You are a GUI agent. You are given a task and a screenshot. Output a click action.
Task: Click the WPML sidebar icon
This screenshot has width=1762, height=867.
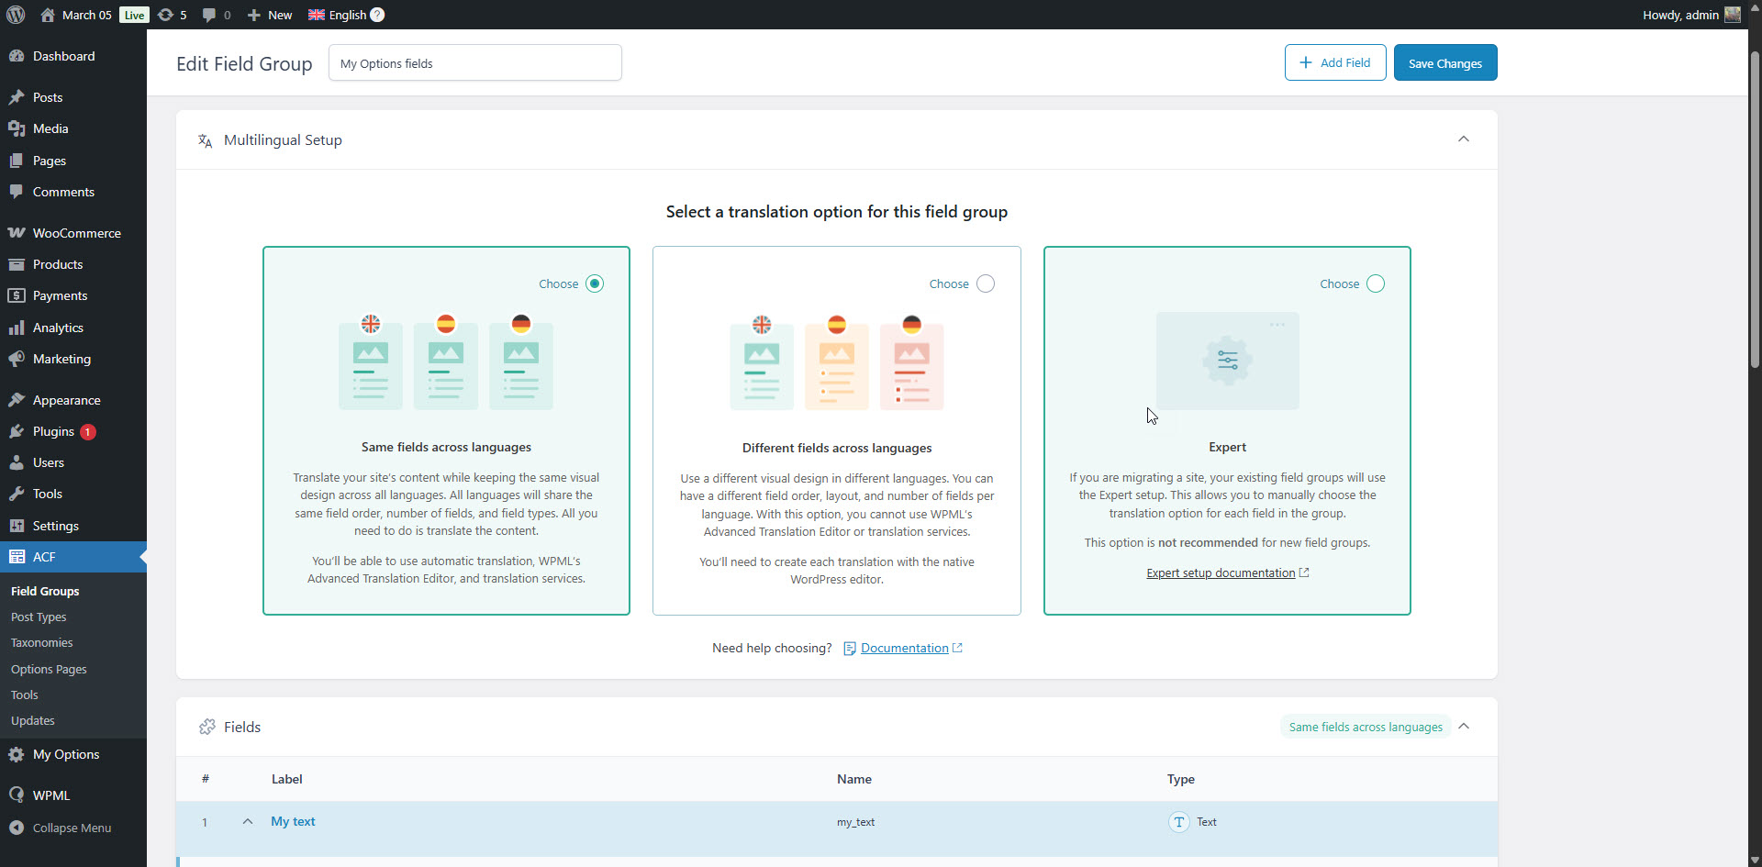17,795
